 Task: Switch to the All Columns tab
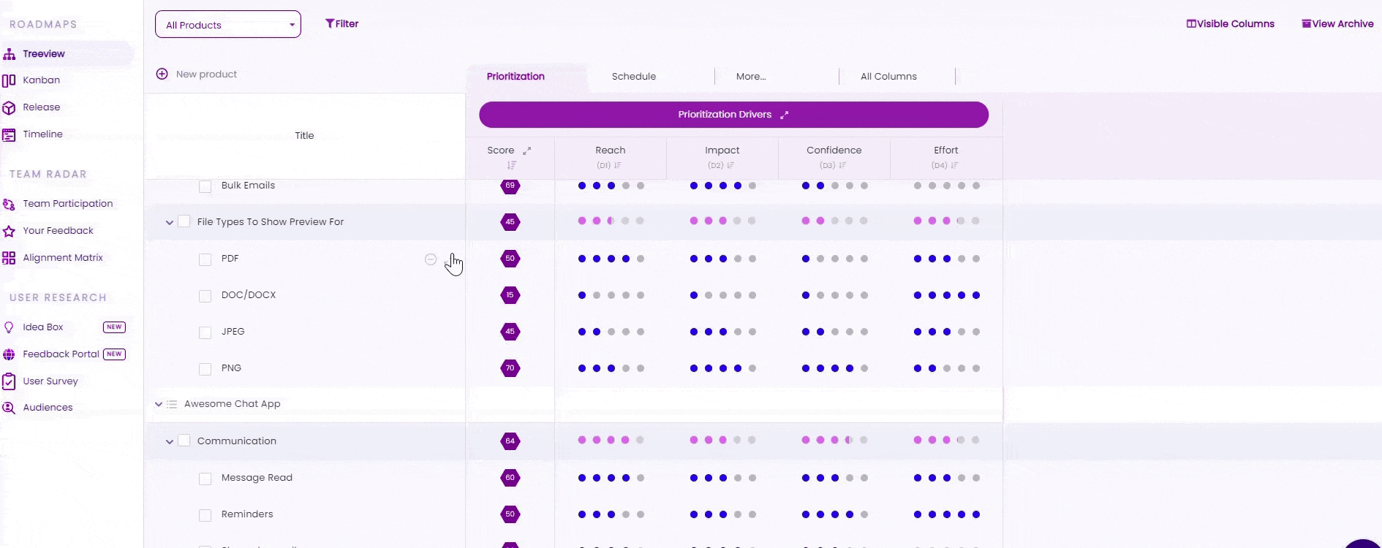click(x=888, y=76)
